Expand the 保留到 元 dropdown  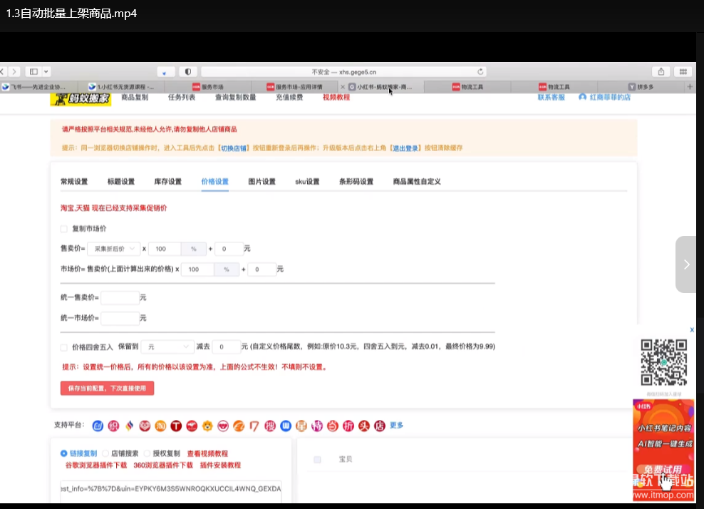click(x=166, y=347)
